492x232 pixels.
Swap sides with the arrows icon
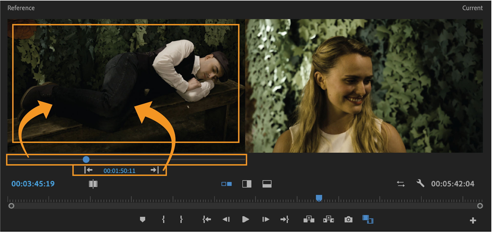[401, 184]
